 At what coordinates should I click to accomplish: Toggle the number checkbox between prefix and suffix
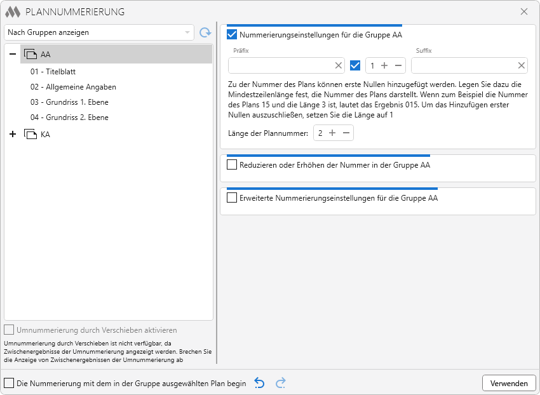pos(355,65)
